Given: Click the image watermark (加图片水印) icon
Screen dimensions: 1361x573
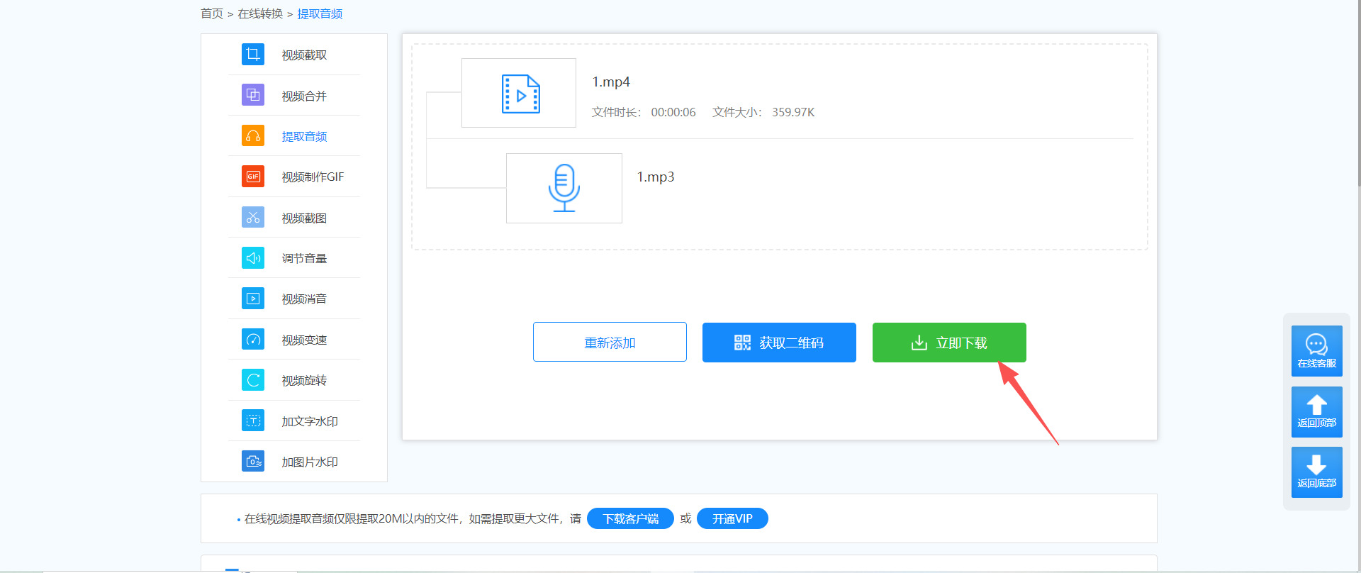Looking at the screenshot, I should (253, 462).
